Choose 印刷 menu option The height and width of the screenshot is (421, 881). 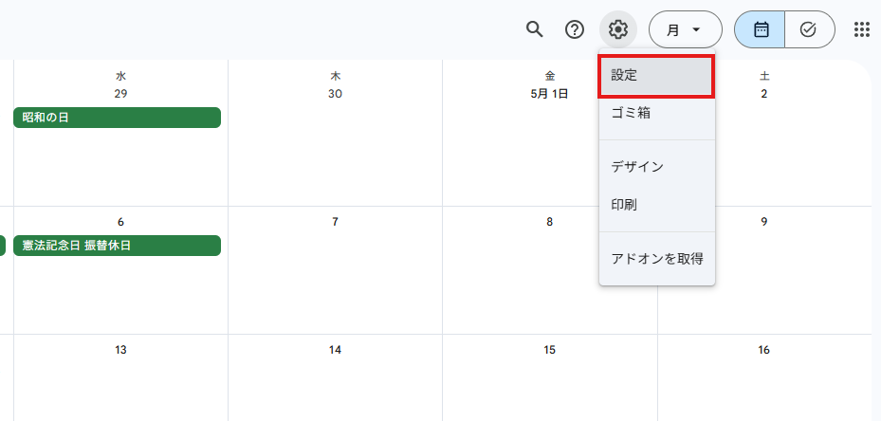click(x=657, y=205)
